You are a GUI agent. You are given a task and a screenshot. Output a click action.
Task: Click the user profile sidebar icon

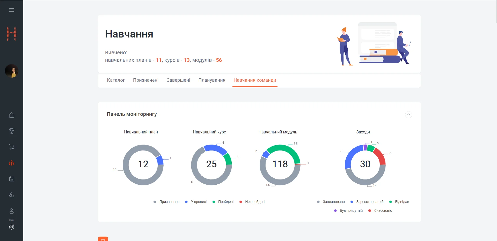pyautogui.click(x=12, y=211)
